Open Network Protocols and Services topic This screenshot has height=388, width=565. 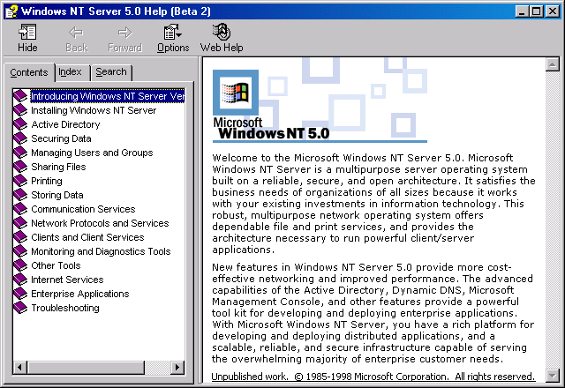point(100,223)
